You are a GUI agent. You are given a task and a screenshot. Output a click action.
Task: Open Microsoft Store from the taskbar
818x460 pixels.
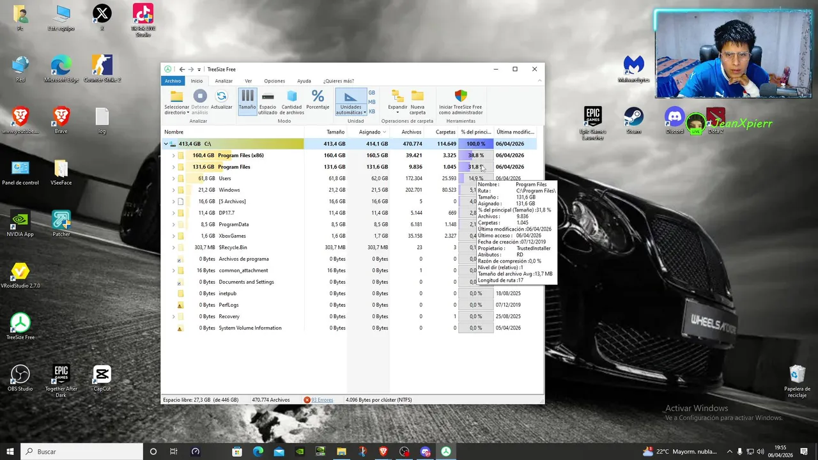(x=237, y=452)
